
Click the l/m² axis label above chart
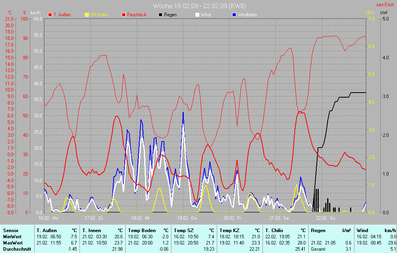(384, 13)
